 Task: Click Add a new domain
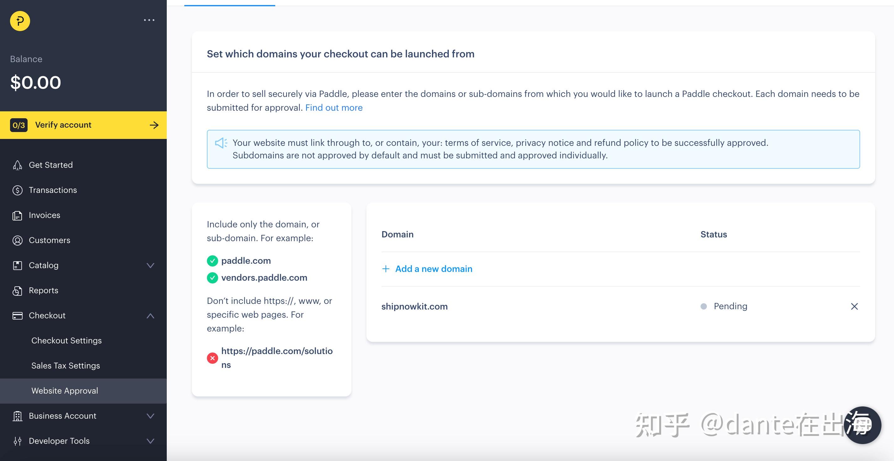(x=433, y=269)
